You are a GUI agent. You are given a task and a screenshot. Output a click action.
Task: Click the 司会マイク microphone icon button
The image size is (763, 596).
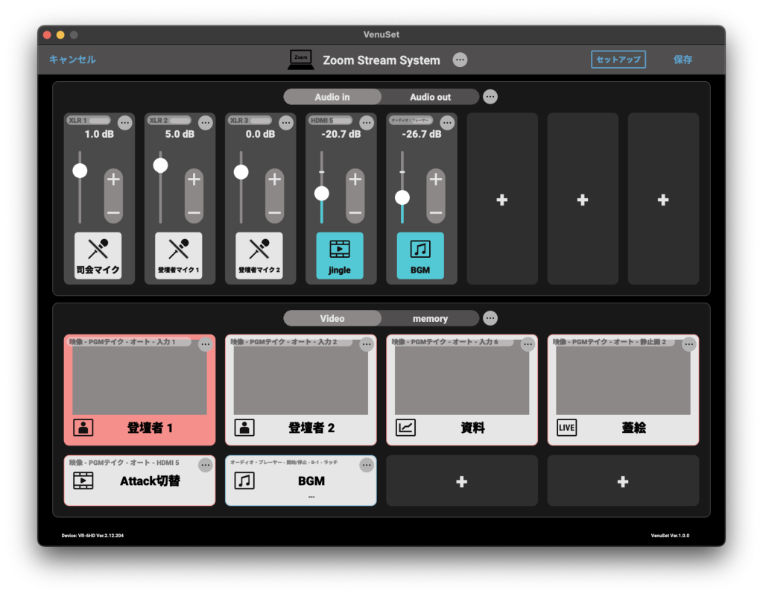coord(98,249)
